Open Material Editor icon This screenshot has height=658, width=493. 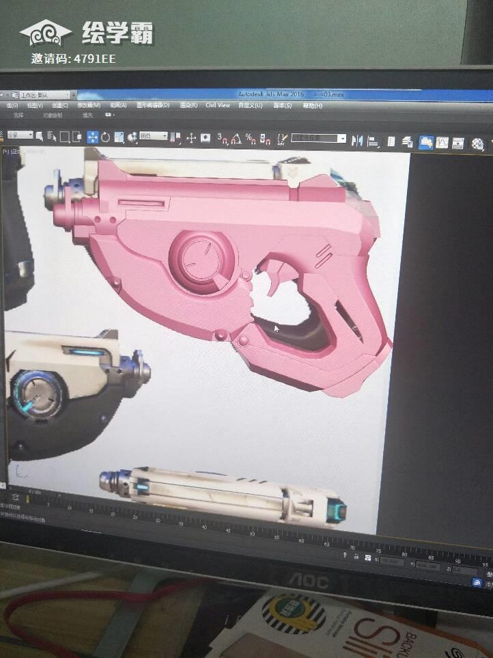pos(477,144)
